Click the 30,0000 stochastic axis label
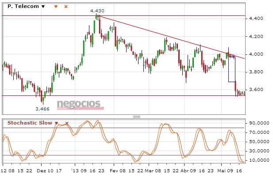Screen dimensions: 273x178 [259, 151]
